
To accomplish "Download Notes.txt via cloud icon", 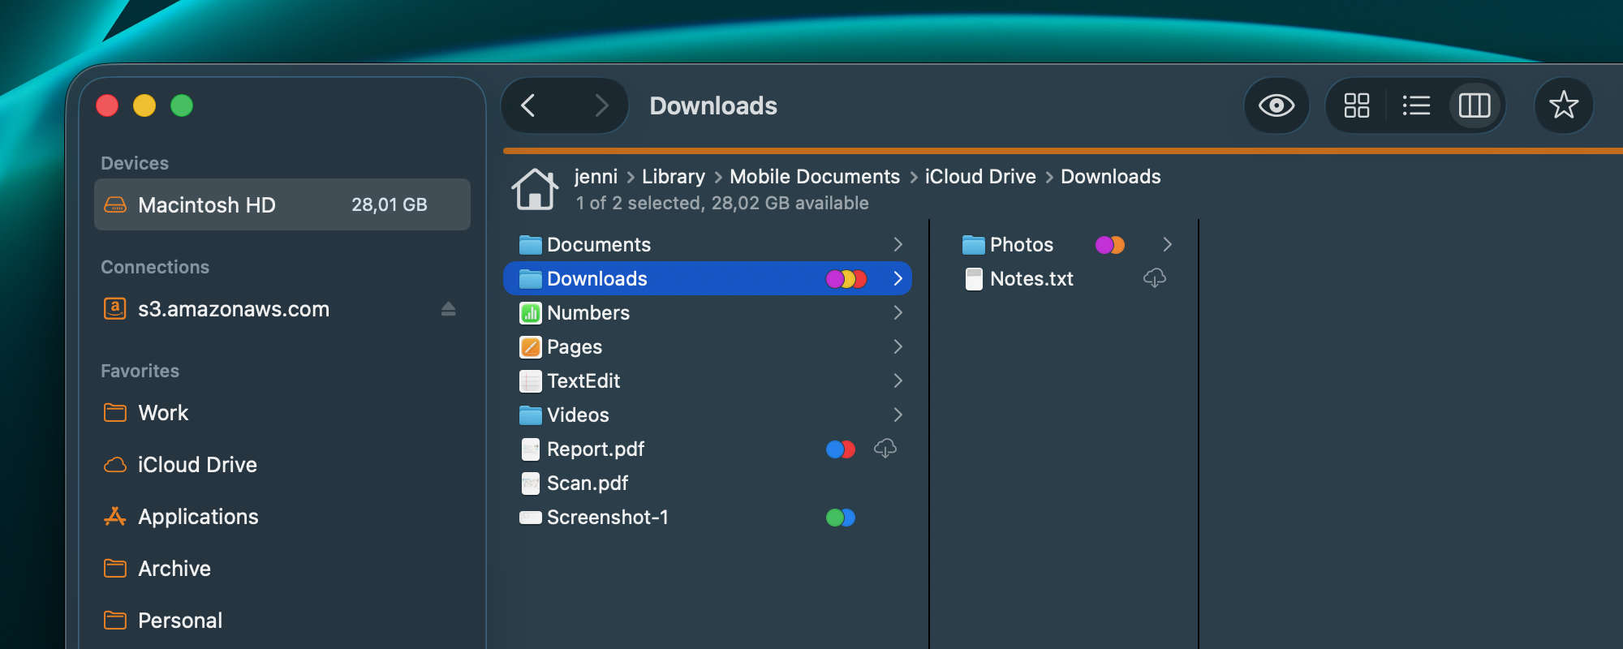I will pyautogui.click(x=1155, y=278).
